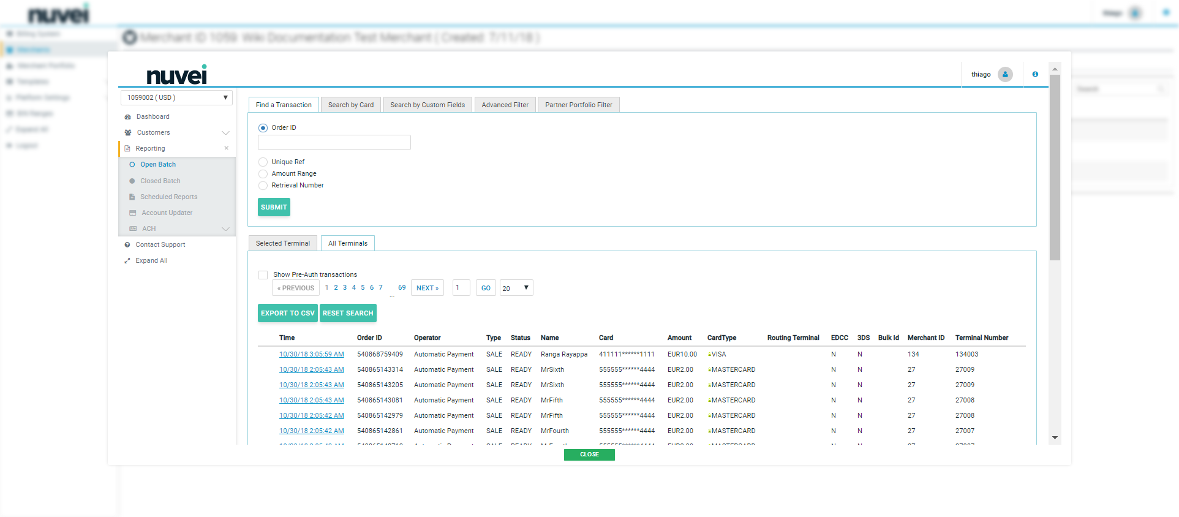Click the Customers people icon
Viewport: 1179px width, 517px height.
click(128, 133)
